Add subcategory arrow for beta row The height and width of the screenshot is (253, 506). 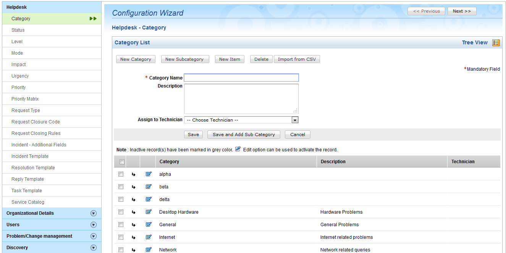point(133,187)
